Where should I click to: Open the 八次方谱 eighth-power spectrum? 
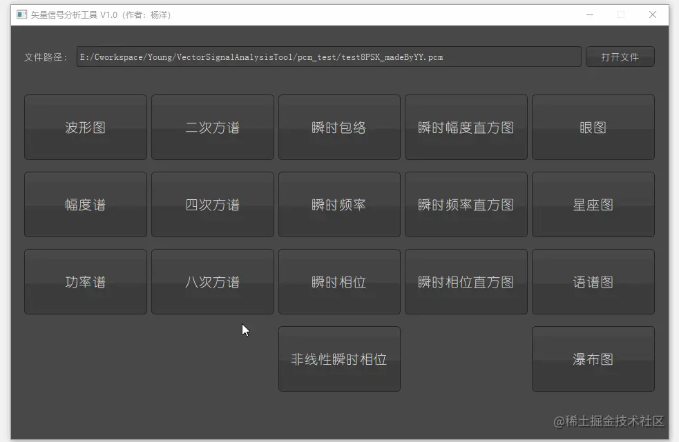point(212,281)
